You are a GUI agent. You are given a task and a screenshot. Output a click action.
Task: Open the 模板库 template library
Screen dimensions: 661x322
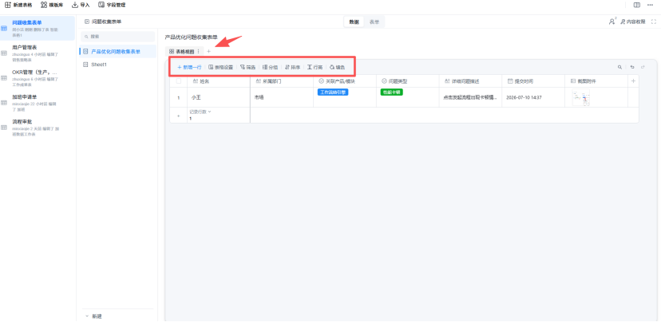click(x=52, y=5)
